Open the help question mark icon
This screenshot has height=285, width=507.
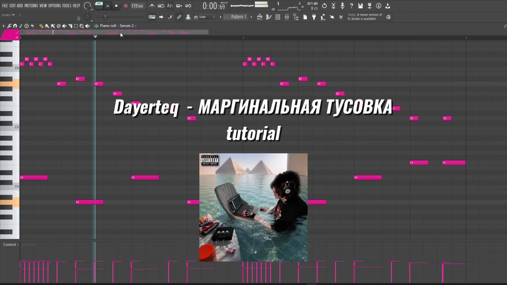click(x=351, y=6)
